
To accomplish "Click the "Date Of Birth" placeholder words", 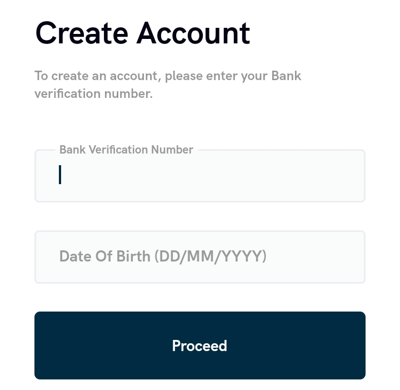I will click(105, 256).
